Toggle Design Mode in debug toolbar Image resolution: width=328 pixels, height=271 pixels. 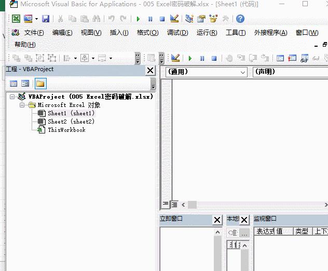175,58
